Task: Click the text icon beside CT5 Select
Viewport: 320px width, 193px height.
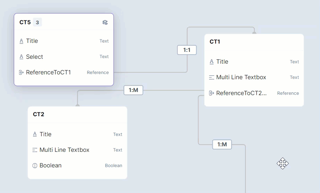Action: pos(22,57)
